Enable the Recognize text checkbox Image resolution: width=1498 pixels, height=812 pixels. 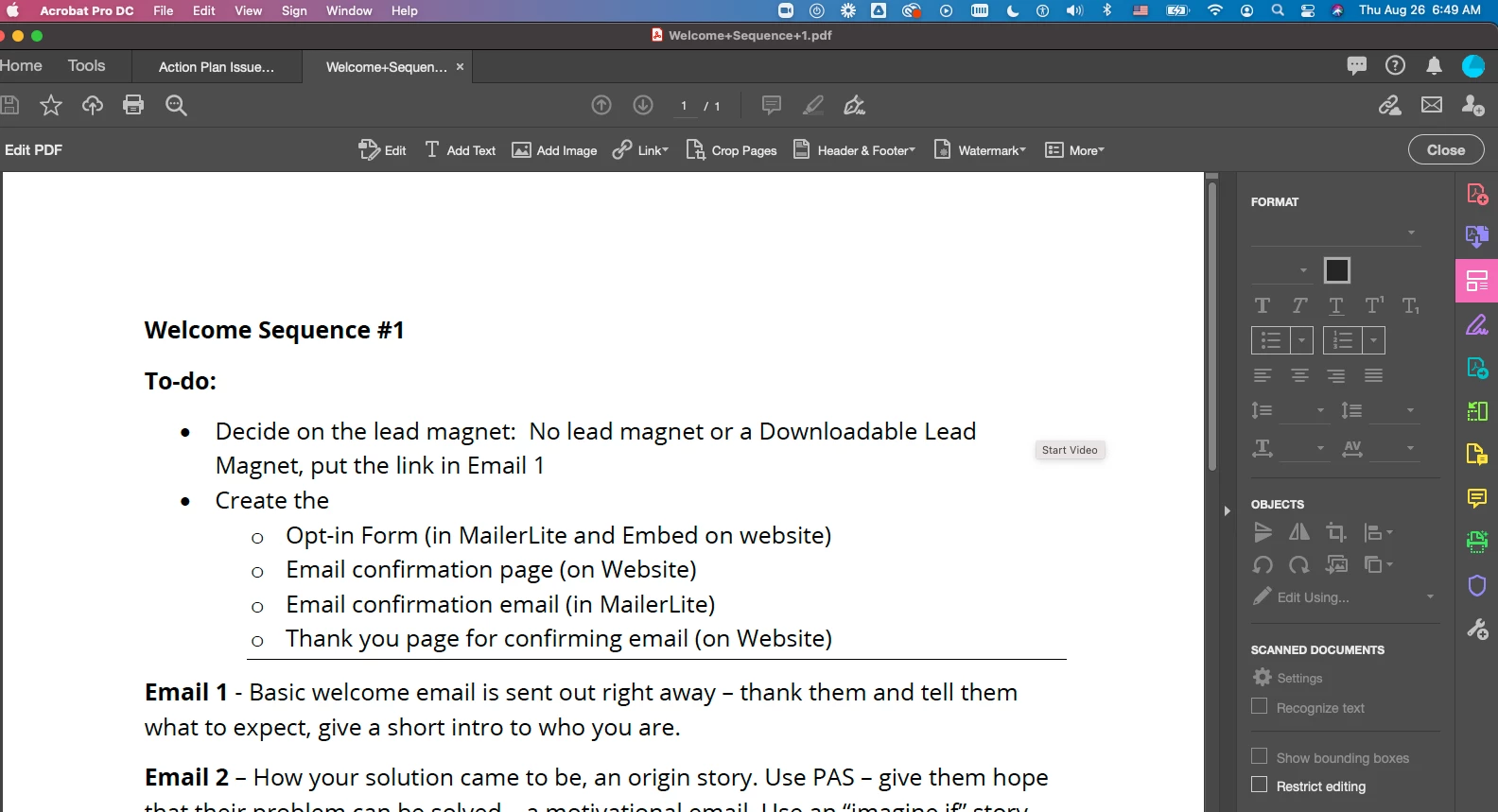click(1259, 706)
